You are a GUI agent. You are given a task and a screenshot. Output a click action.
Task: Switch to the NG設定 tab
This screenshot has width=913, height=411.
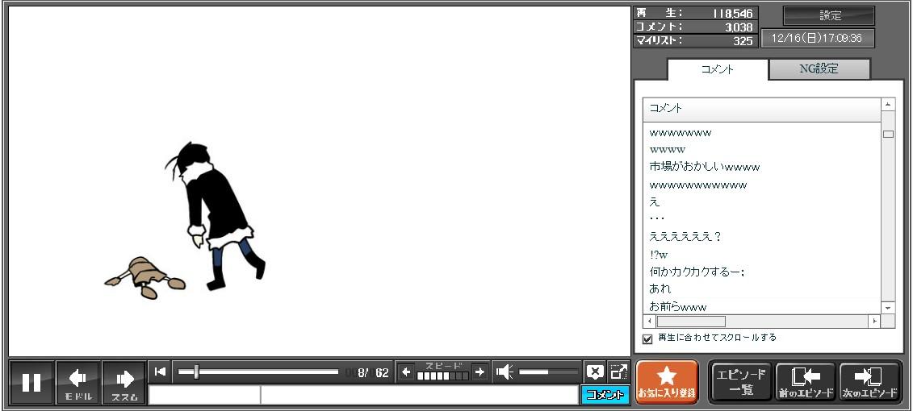(x=819, y=69)
